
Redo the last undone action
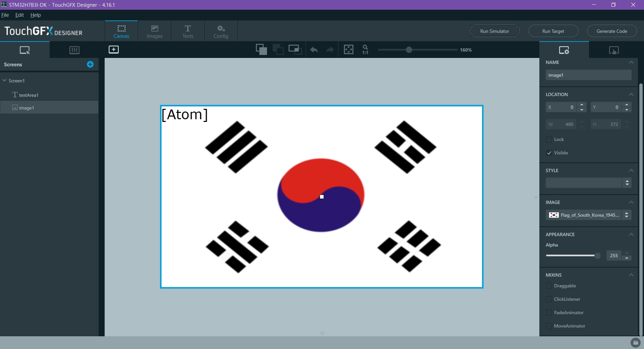click(x=330, y=50)
